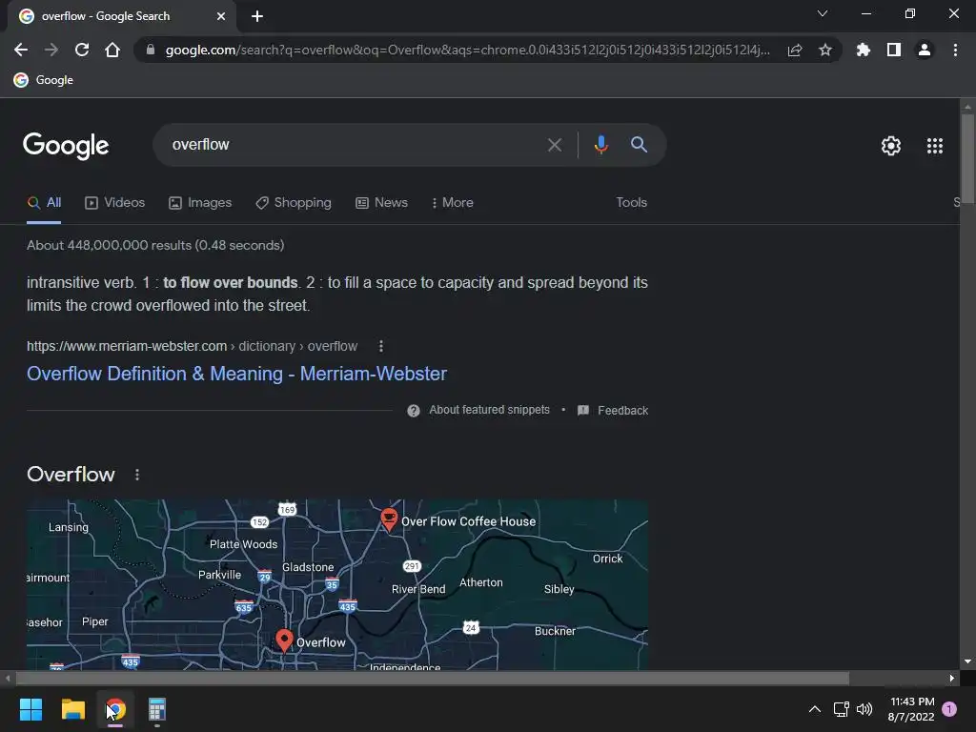Start search by voice microphone
Viewport: 976px width, 732px height.
pos(600,145)
